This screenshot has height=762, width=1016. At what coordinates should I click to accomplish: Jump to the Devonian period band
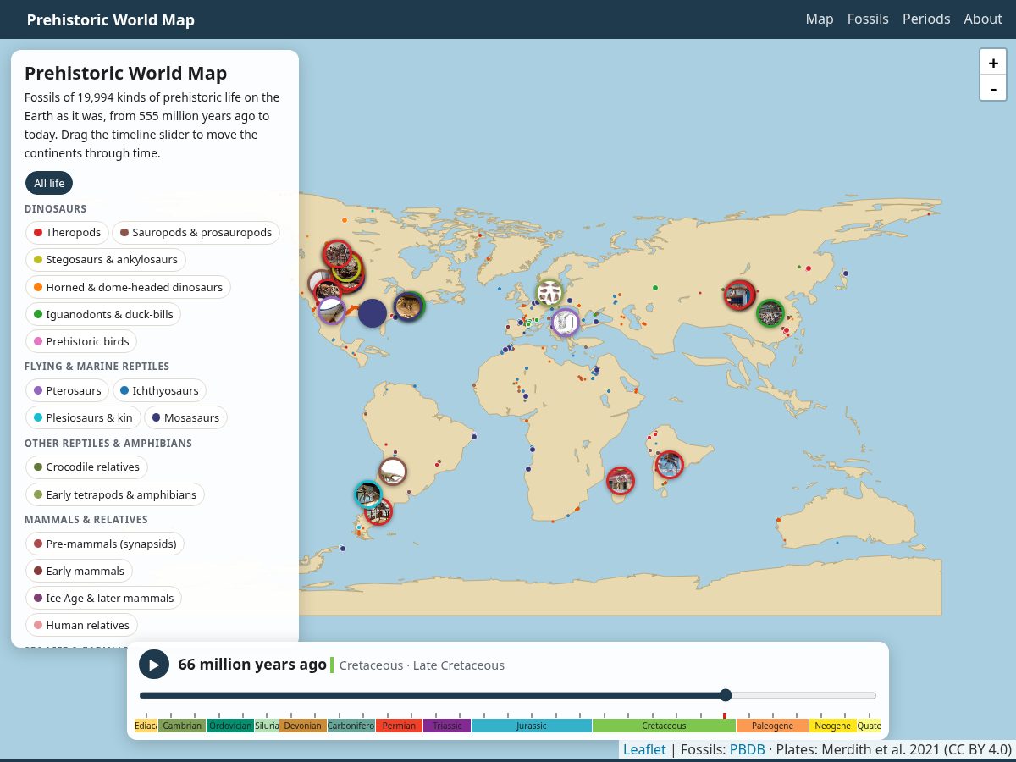tap(303, 726)
